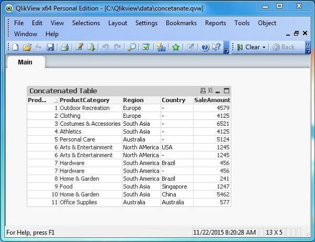Image resolution: width=315 pixels, height=242 pixels.
Task: Click the ProductCategory column header
Action: click(90, 100)
